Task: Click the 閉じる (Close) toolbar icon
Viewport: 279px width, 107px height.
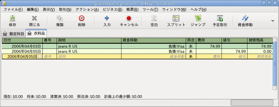Action: click(34, 18)
